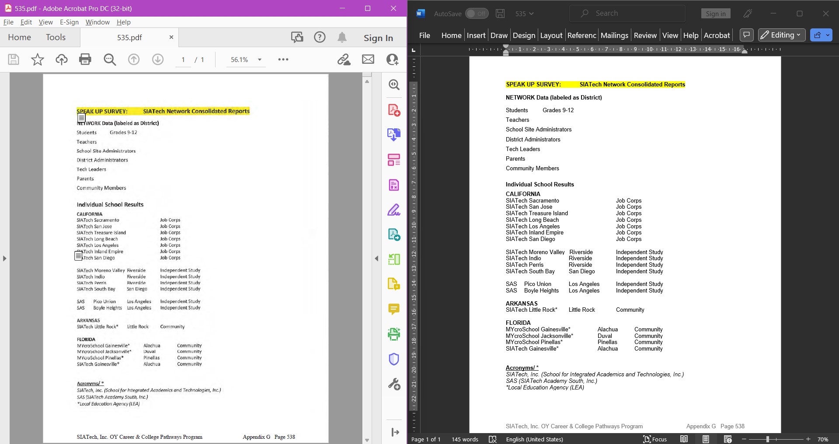Viewport: 839px width, 444px height.
Task: Open the Acrobat page view zoom icon in sidebar
Action: (x=394, y=85)
